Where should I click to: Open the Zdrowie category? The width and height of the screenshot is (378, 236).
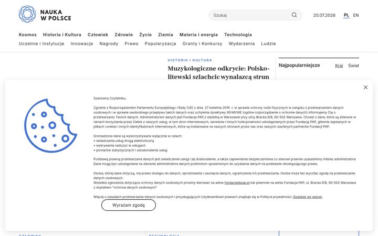124,35
